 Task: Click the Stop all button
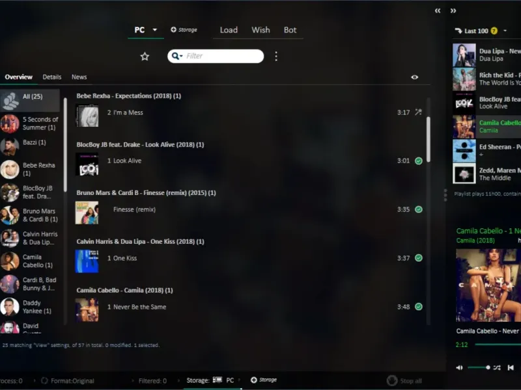(x=404, y=381)
